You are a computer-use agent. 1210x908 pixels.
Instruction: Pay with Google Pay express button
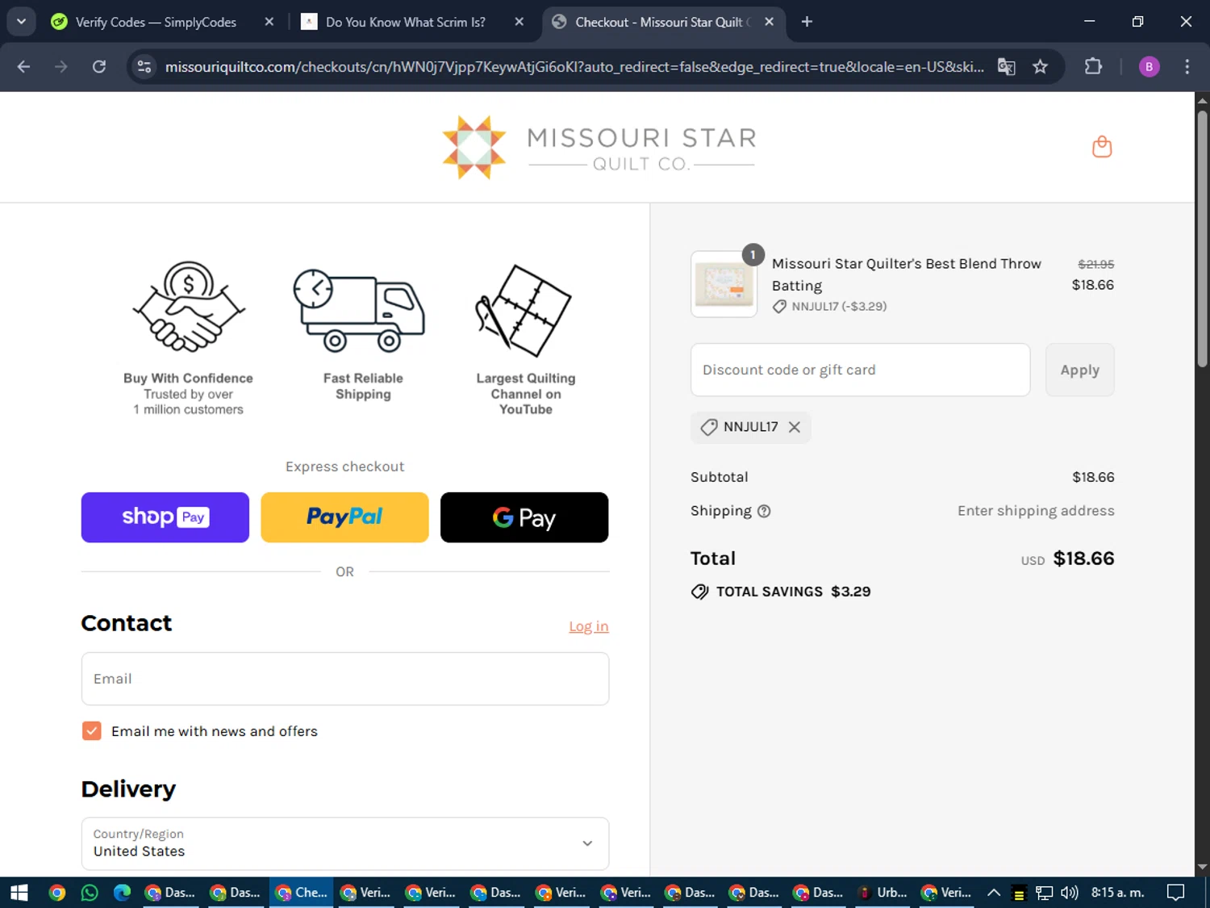pyautogui.click(x=524, y=517)
